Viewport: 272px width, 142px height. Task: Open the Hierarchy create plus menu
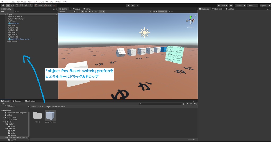coord(2,12)
